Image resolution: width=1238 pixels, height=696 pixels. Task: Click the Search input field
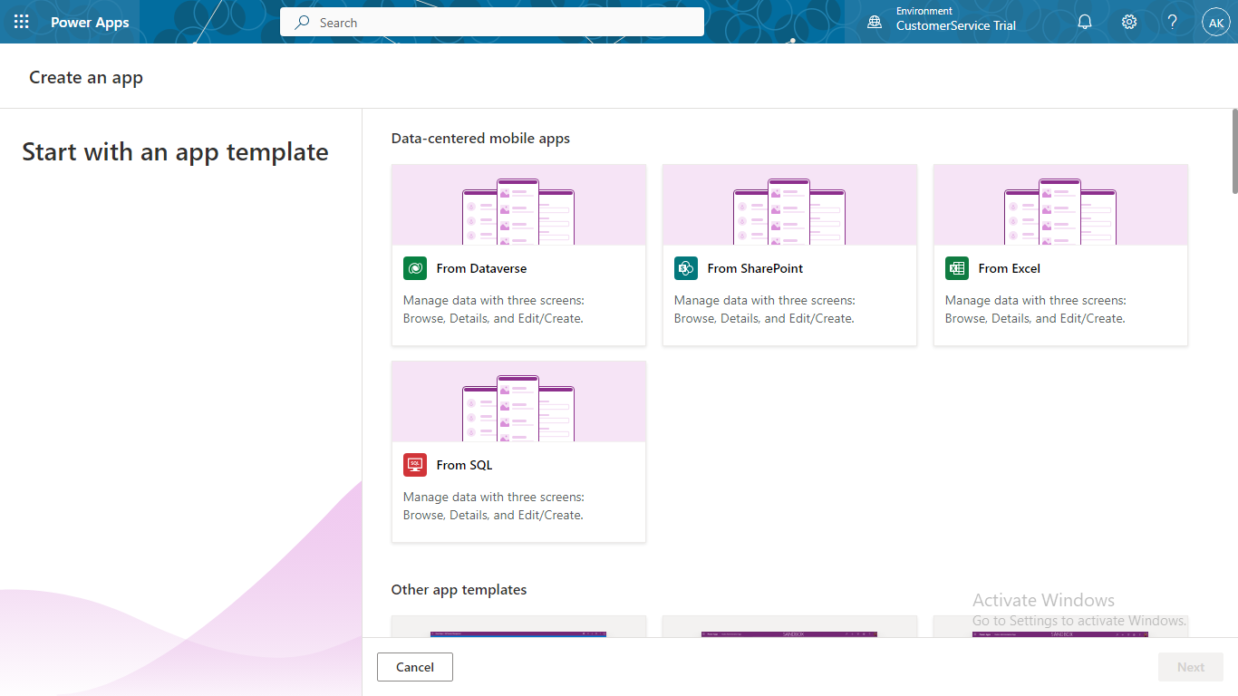492,23
